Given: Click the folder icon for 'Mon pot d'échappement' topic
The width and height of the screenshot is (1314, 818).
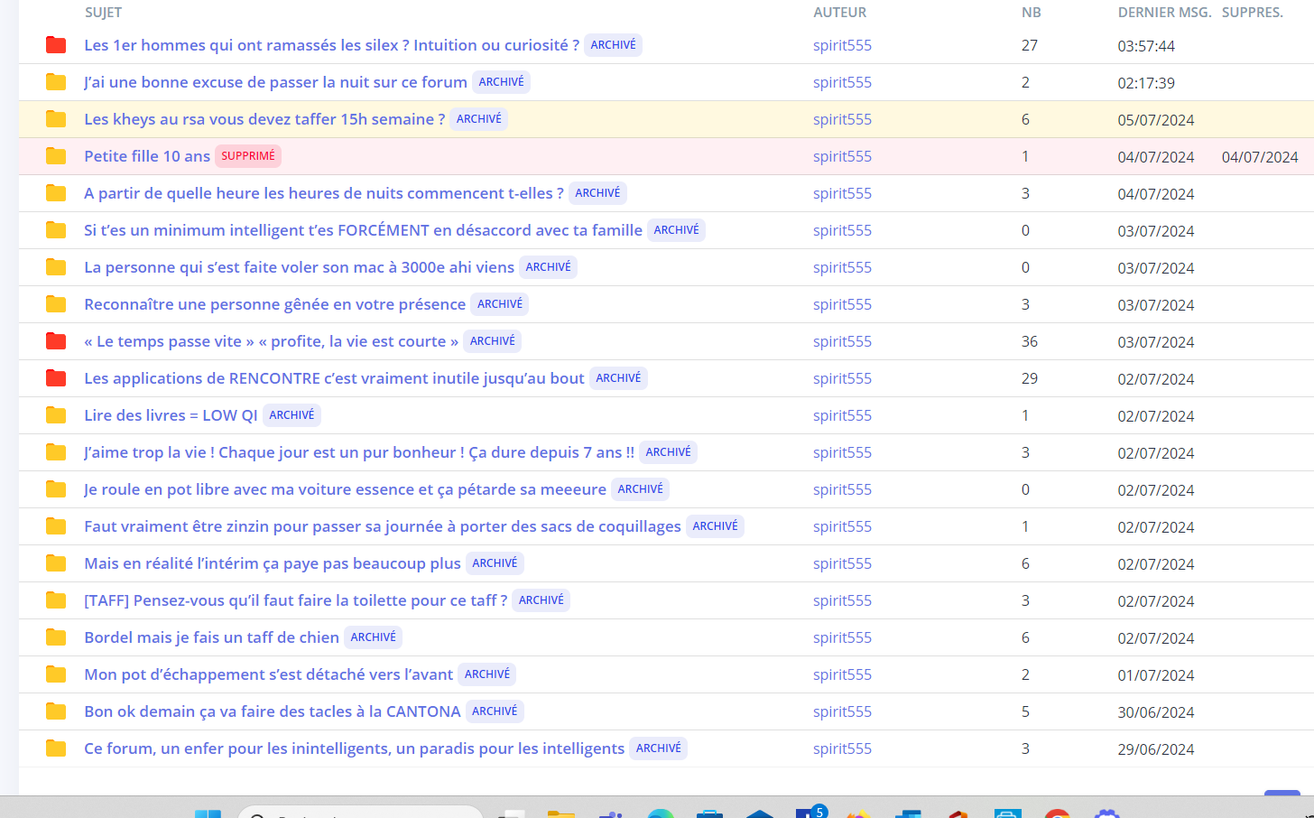Looking at the screenshot, I should pos(56,674).
